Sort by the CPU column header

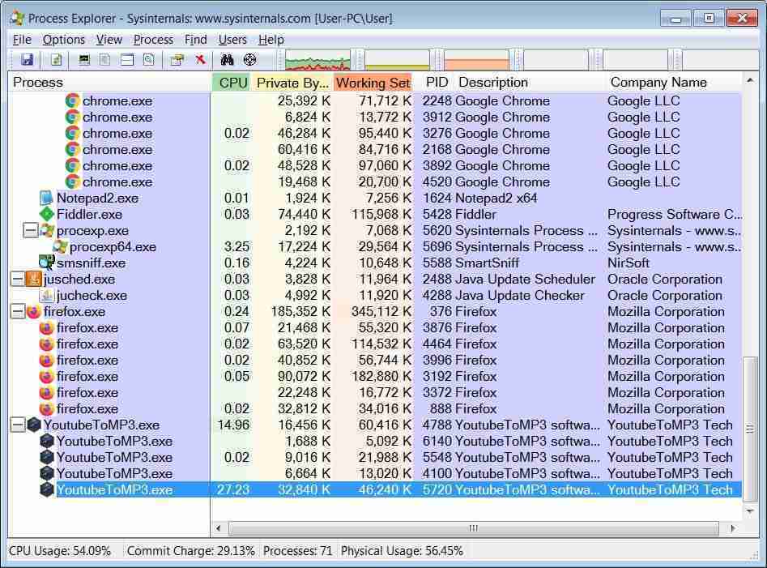click(232, 82)
